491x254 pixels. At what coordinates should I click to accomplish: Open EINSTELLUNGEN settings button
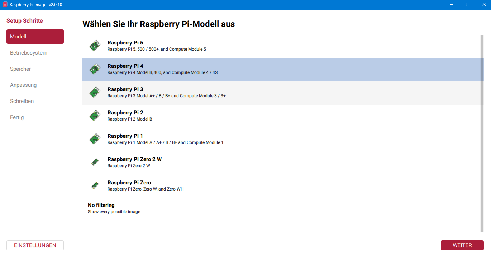(x=35, y=245)
